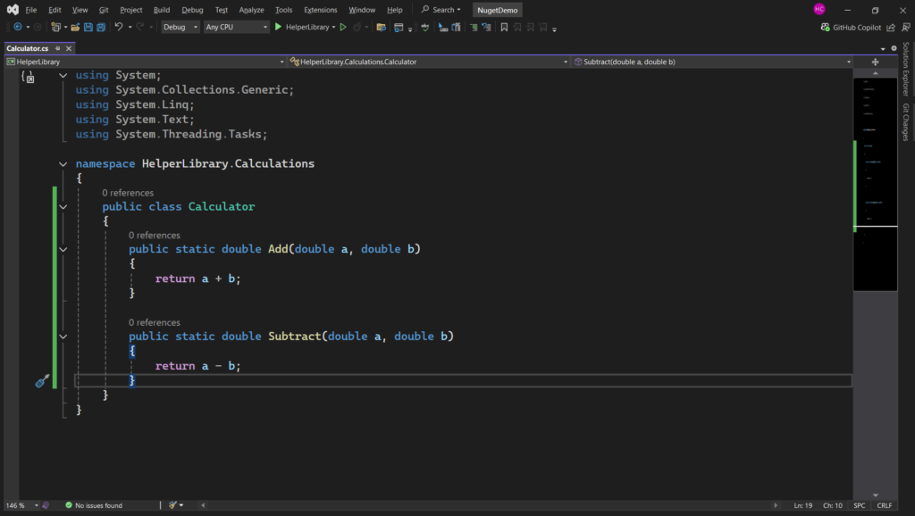This screenshot has height=516, width=915.
Task: Click Start Without Debugging outline play icon
Action: coord(343,27)
